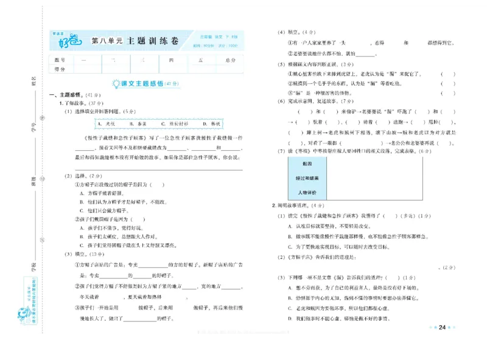Click the blank after 专卖 in the 方帽子店 advertisement

[x=153, y=266]
